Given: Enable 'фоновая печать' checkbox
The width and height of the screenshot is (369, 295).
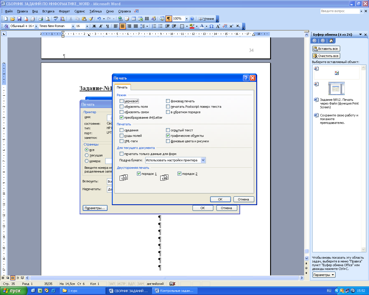Looking at the screenshot, I should click(168, 101).
